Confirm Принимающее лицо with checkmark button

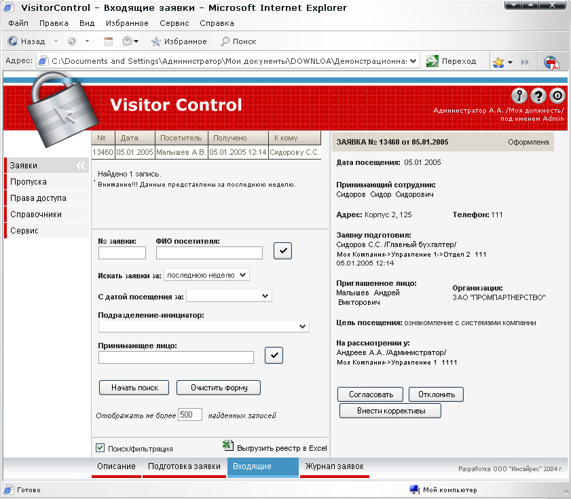click(274, 355)
